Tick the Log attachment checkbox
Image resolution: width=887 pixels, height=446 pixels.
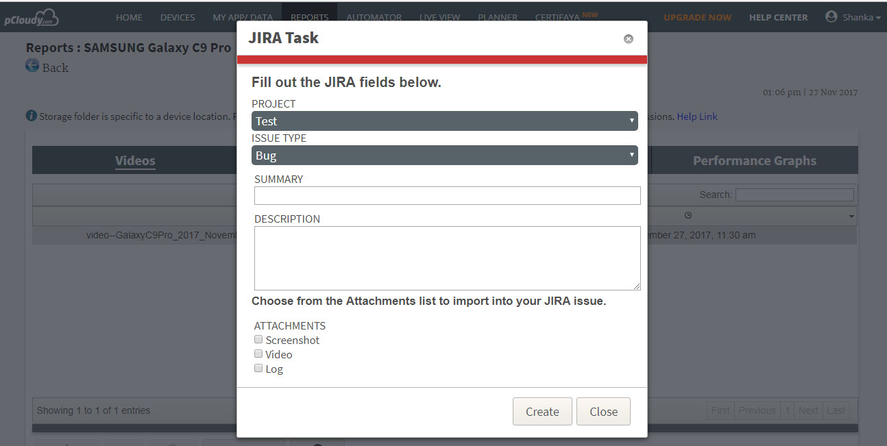(258, 368)
